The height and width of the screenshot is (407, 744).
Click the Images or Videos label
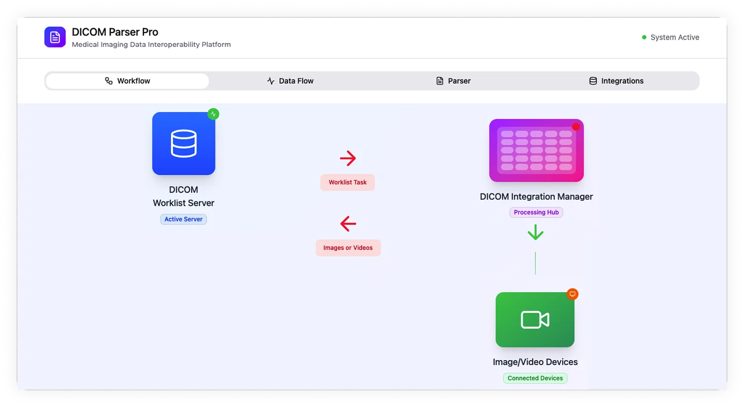pos(348,248)
